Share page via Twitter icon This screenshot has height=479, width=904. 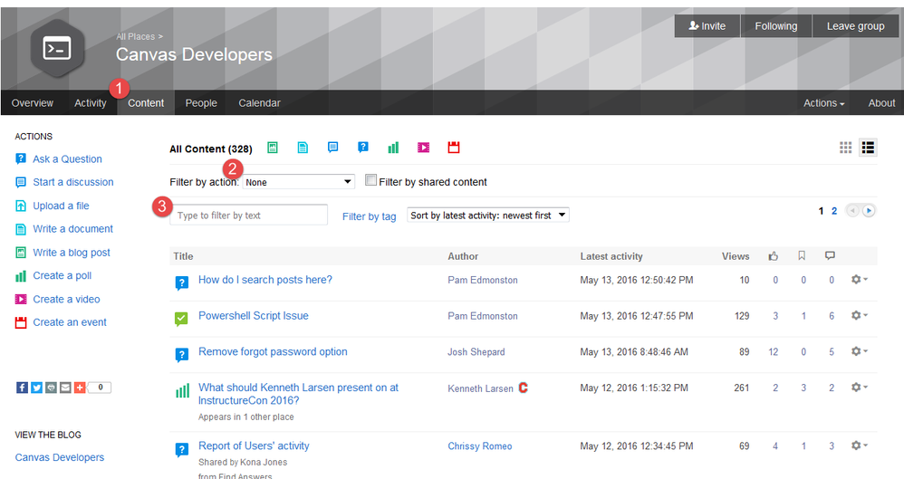coord(36,388)
